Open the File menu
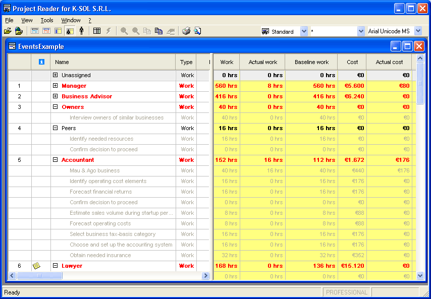 9,20
